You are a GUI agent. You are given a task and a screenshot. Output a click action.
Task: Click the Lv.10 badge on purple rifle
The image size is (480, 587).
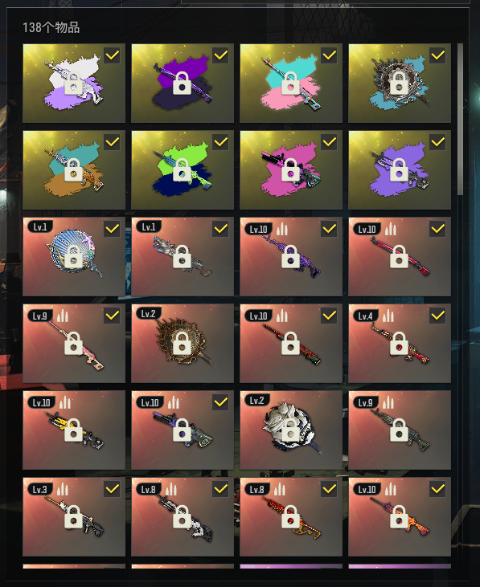click(x=259, y=229)
